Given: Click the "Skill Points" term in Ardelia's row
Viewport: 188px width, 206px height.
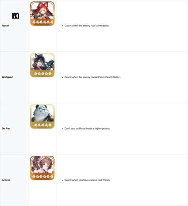Looking at the screenshot, I should (104, 180).
